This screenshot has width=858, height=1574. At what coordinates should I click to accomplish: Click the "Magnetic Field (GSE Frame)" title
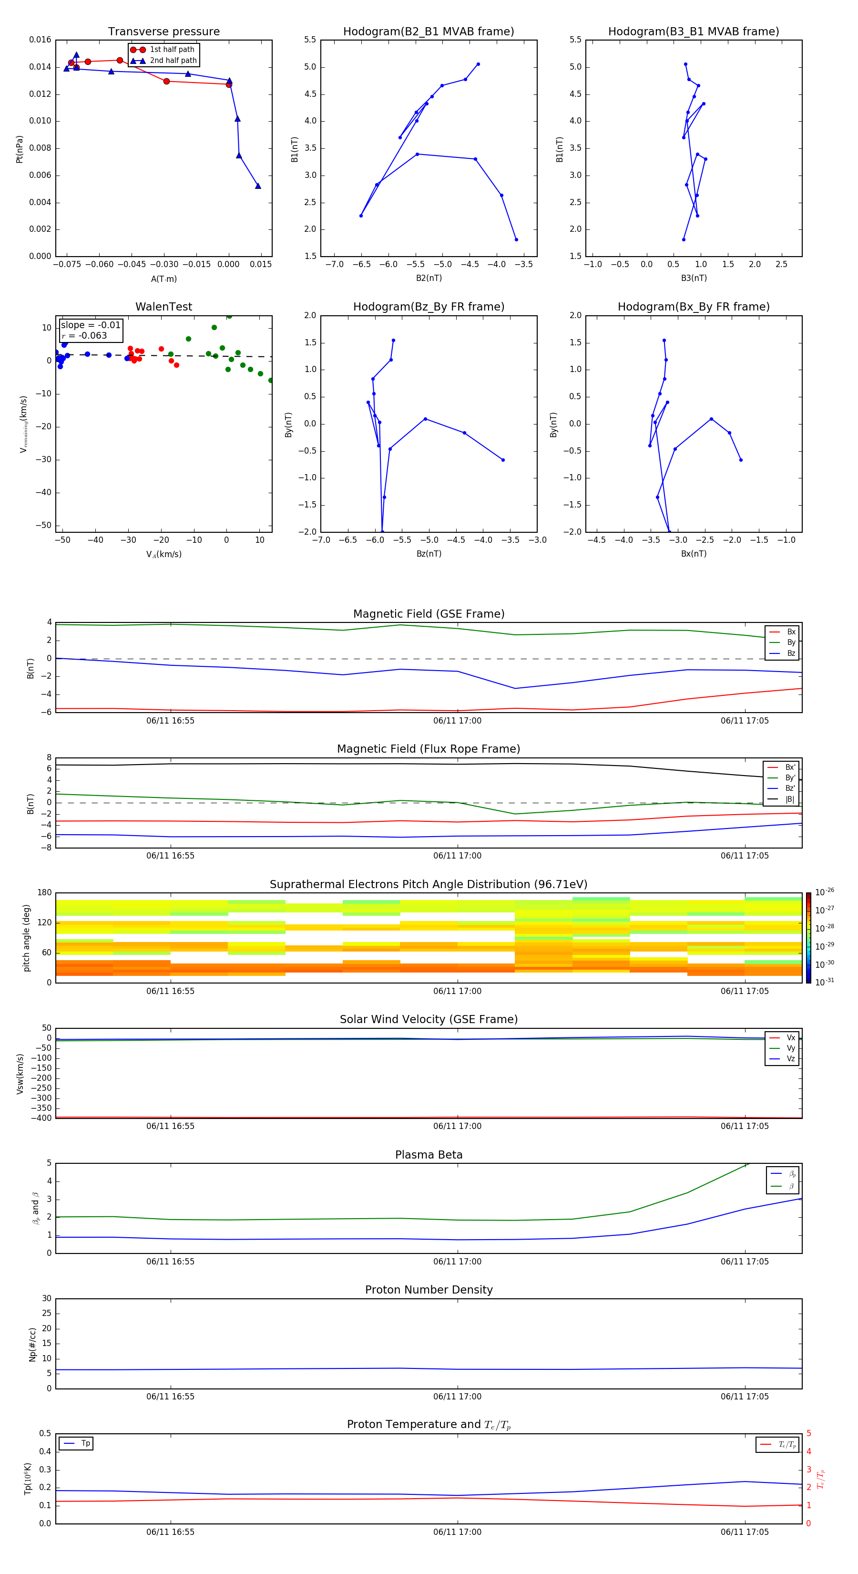pyautogui.click(x=429, y=614)
